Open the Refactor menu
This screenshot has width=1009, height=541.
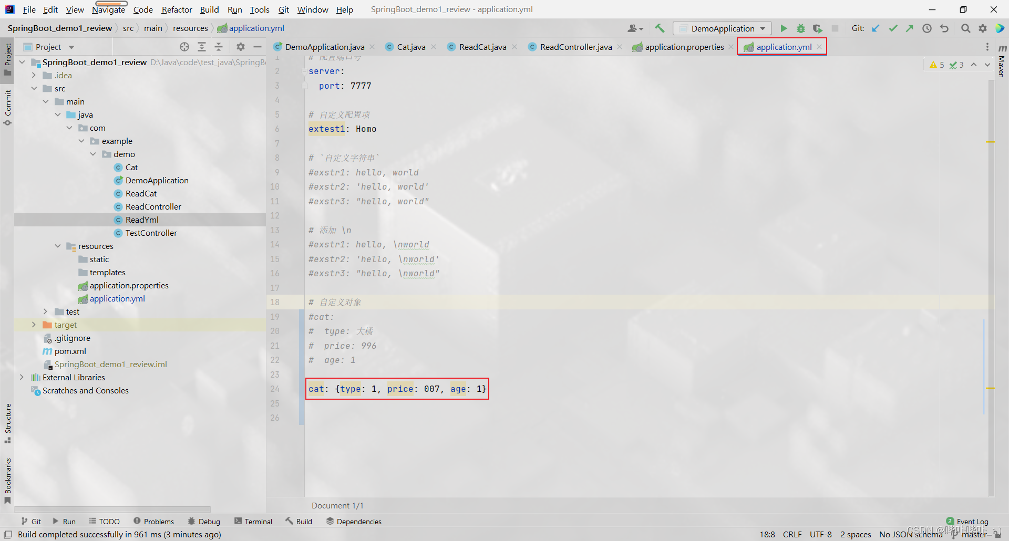[177, 9]
